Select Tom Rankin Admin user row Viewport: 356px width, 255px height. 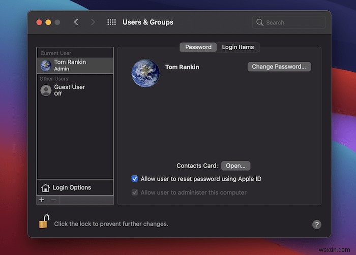[75, 66]
